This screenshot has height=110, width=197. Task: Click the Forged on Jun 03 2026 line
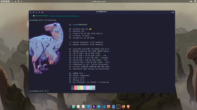82,38
